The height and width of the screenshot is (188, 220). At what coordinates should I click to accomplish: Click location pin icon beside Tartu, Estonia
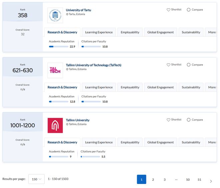click(x=67, y=14)
